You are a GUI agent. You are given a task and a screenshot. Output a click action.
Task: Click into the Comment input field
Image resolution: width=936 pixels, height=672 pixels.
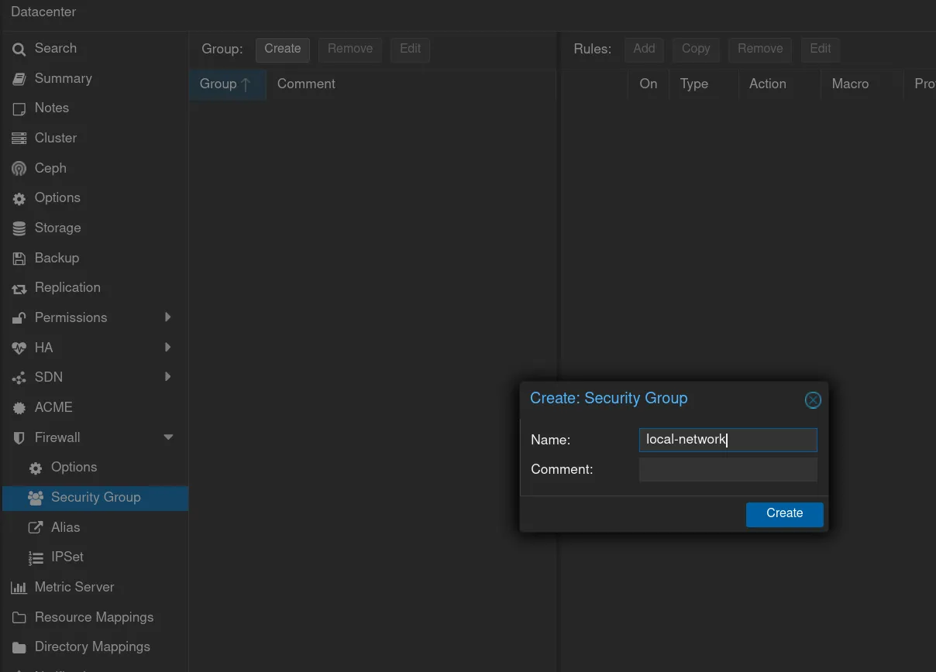coord(728,469)
